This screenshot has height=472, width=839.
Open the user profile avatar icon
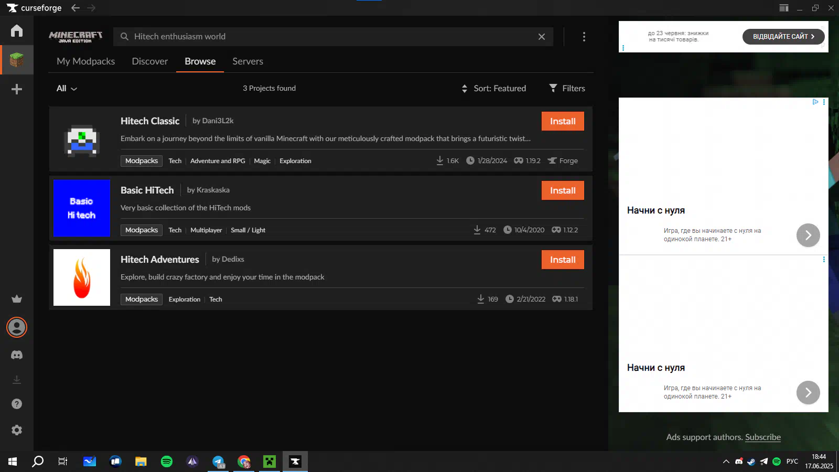(17, 327)
